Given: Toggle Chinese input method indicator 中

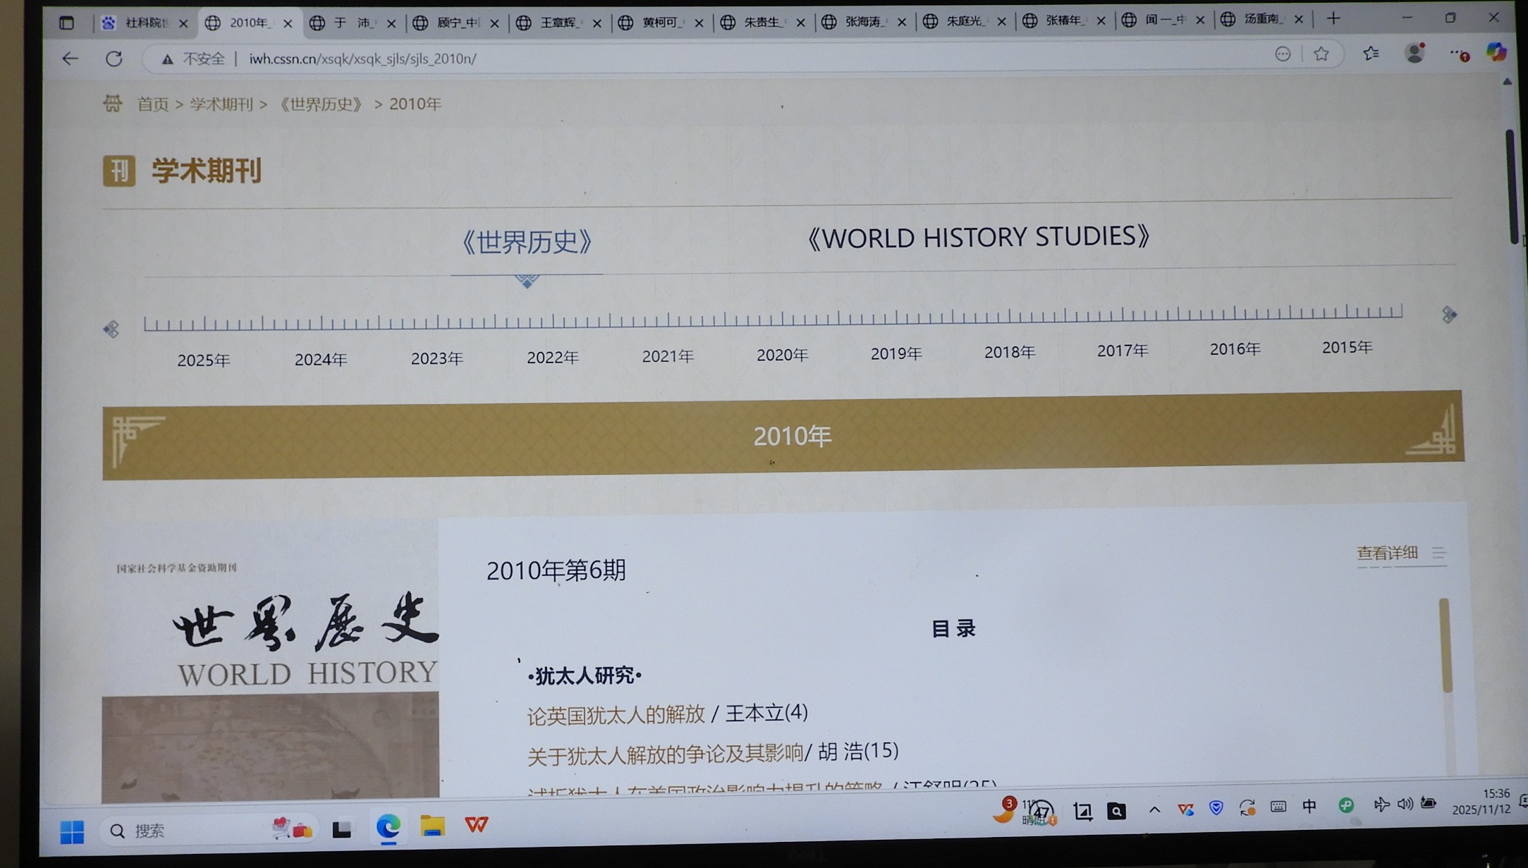Looking at the screenshot, I should pos(1309,806).
